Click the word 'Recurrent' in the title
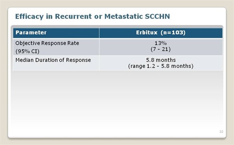This screenshot has height=145, width=234. (x=73, y=16)
